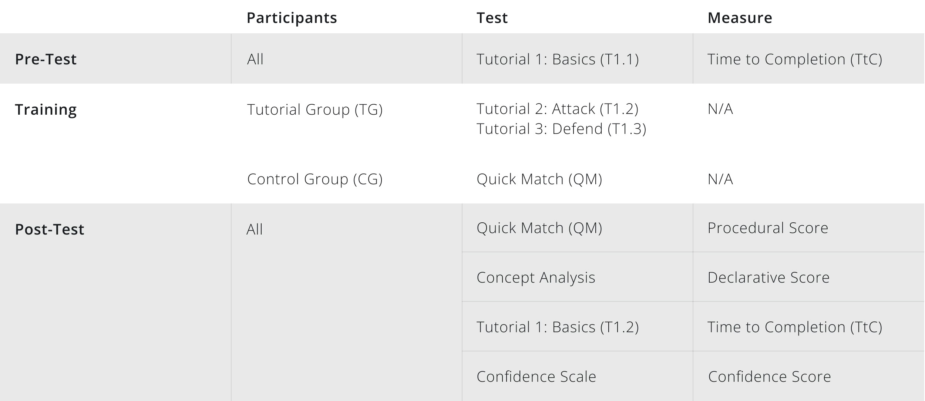This screenshot has height=401, width=925.
Task: Click the Confidence Scale cell
Action: (x=536, y=377)
